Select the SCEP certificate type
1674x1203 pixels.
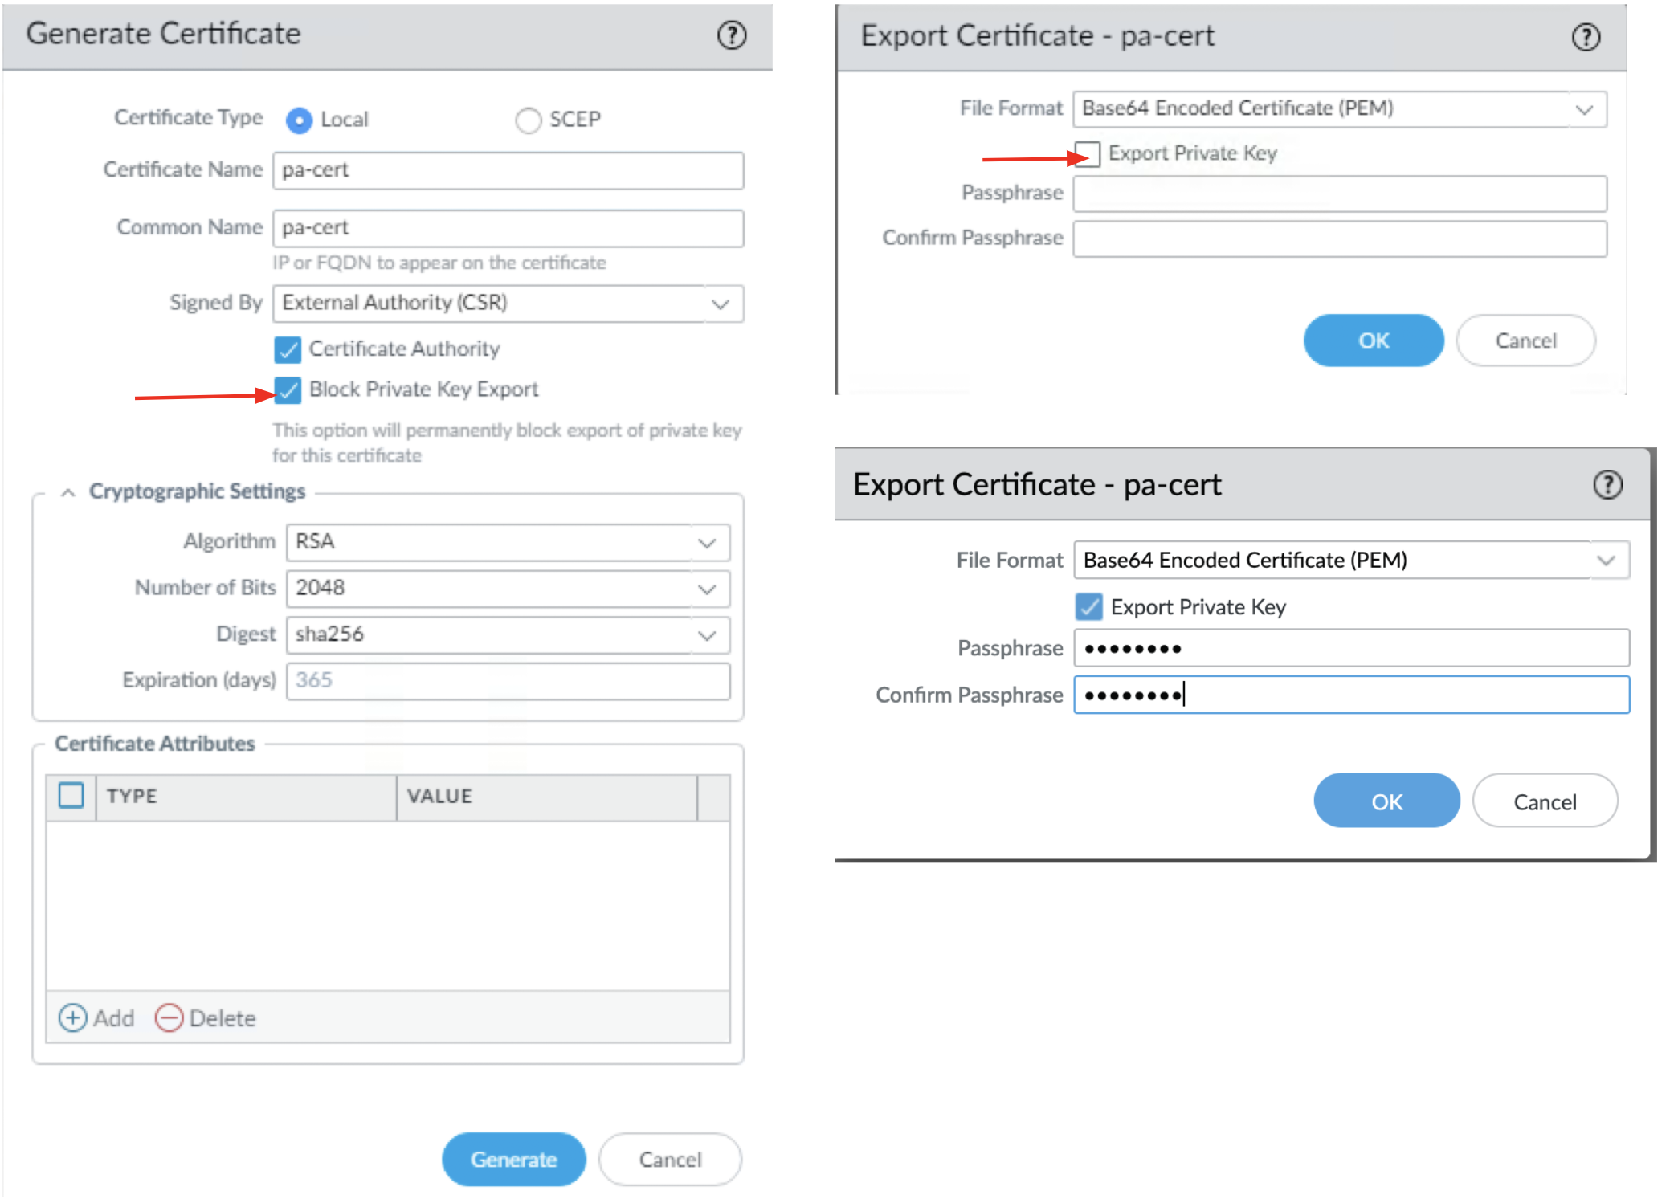click(x=529, y=120)
